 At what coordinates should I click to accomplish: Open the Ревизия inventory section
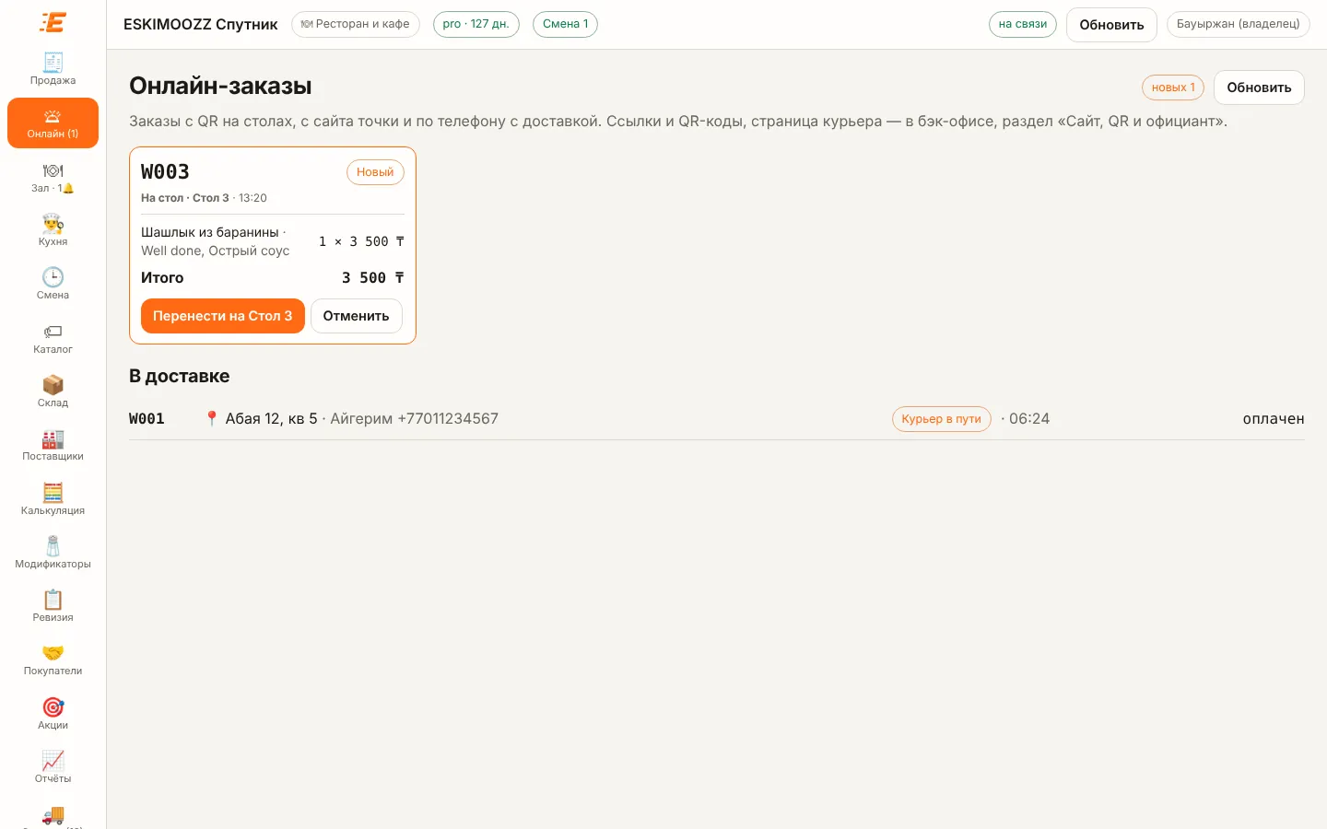pyautogui.click(x=53, y=606)
